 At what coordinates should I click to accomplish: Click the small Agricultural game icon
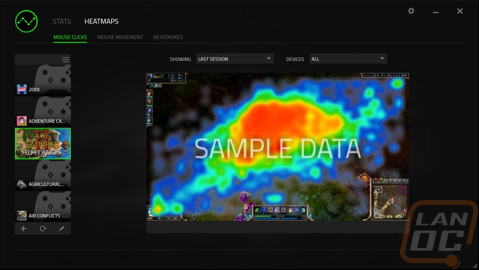tap(22, 184)
